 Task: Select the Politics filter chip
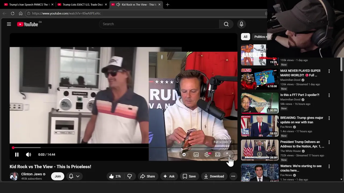tap(260, 37)
